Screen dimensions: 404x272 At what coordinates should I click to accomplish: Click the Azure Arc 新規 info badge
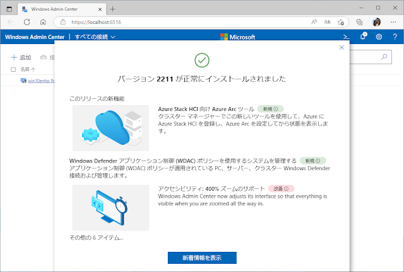[270, 109]
